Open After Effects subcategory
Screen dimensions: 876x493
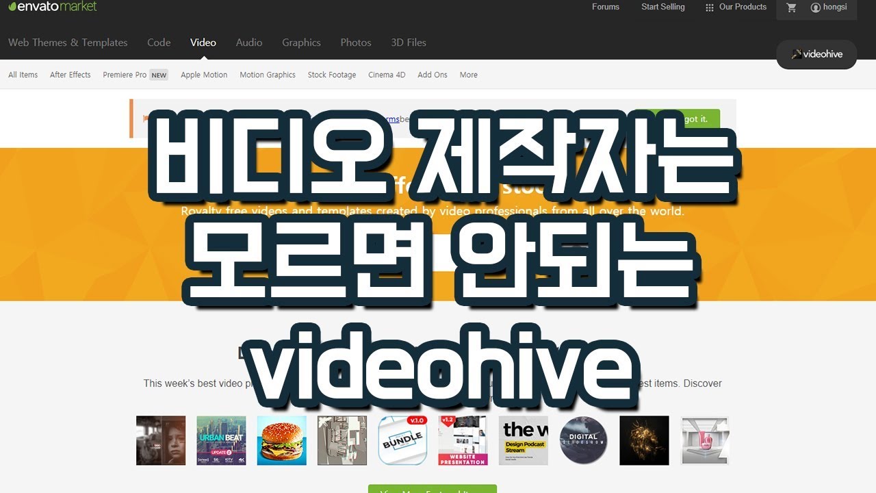click(70, 75)
